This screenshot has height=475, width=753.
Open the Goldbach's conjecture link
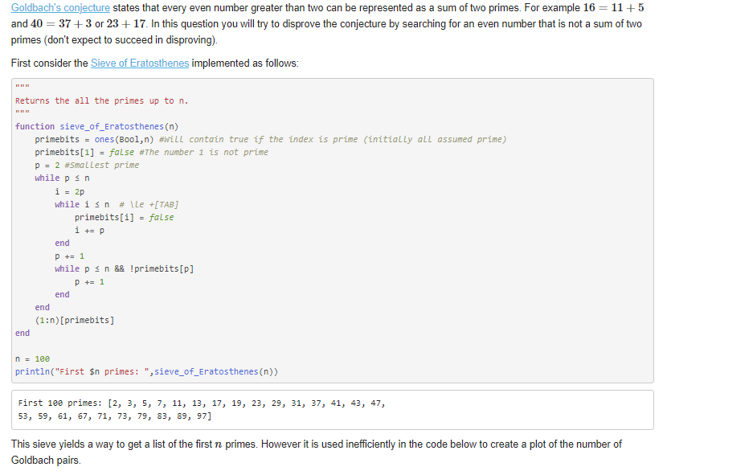60,8
